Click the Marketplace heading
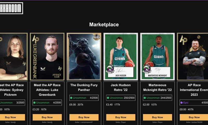The width and height of the screenshot is (208, 125). click(x=104, y=24)
